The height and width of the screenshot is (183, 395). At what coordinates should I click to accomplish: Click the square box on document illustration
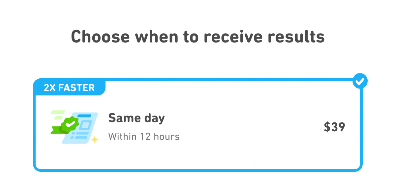tap(86, 125)
